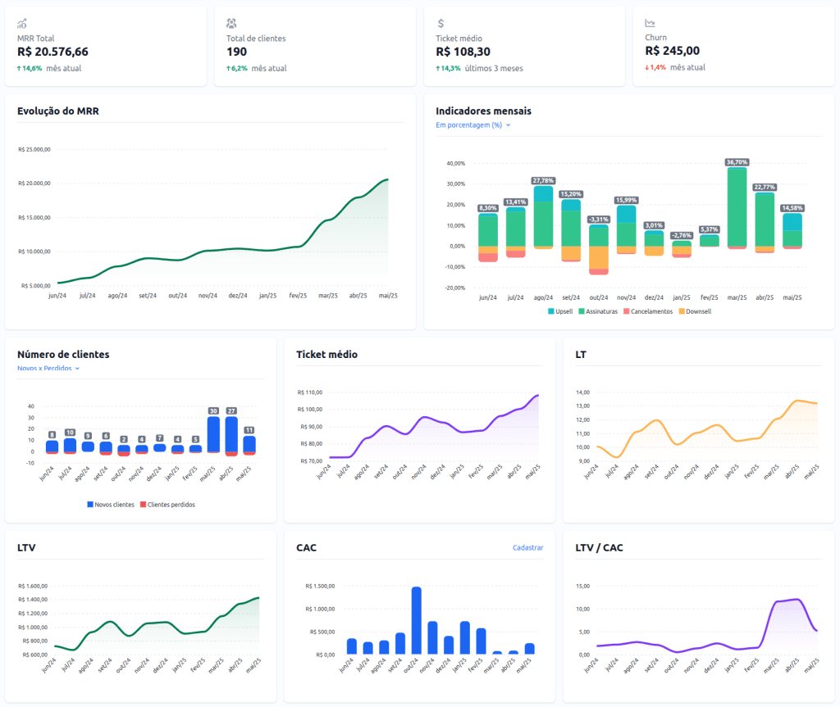The image size is (840, 707).
Task: Click the R$ 20.576,66 MRR value
Action: 52,52
